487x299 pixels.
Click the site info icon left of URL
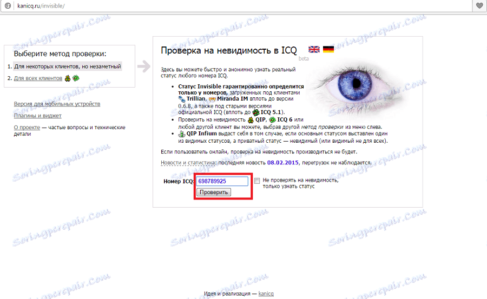coord(8,5)
